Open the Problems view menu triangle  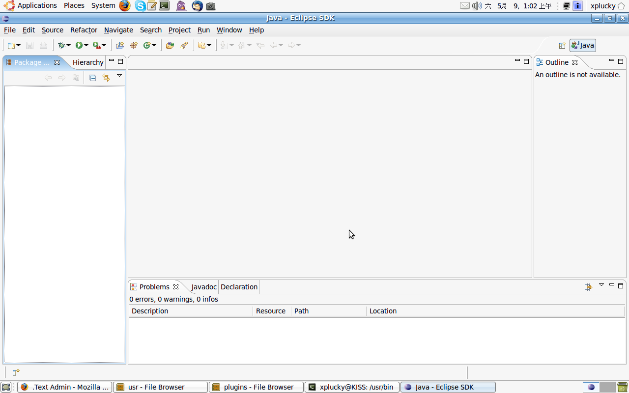coord(601,285)
